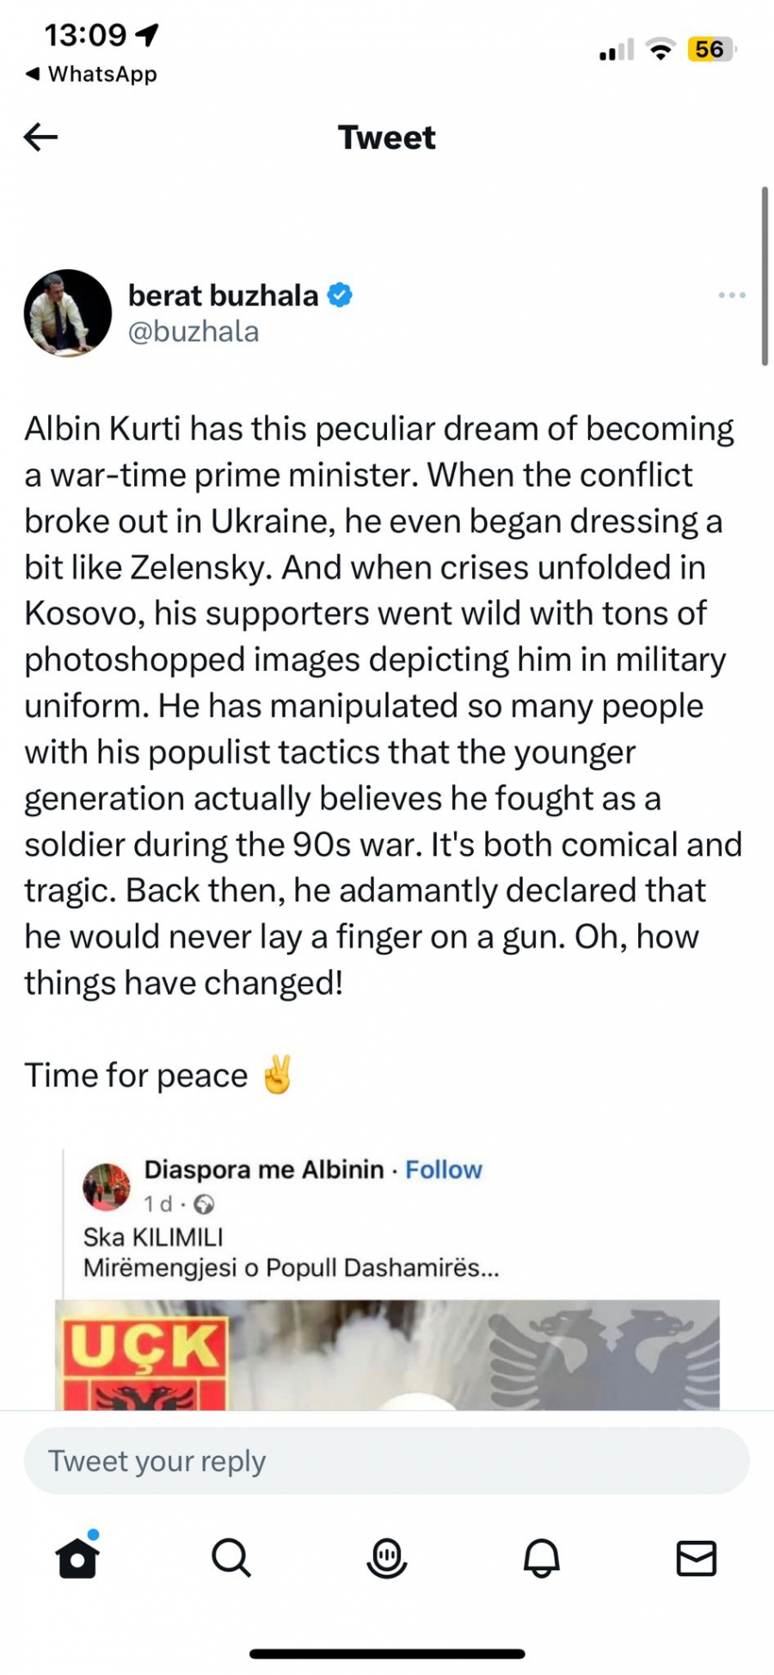Go to the Home tab

pos(77,1557)
